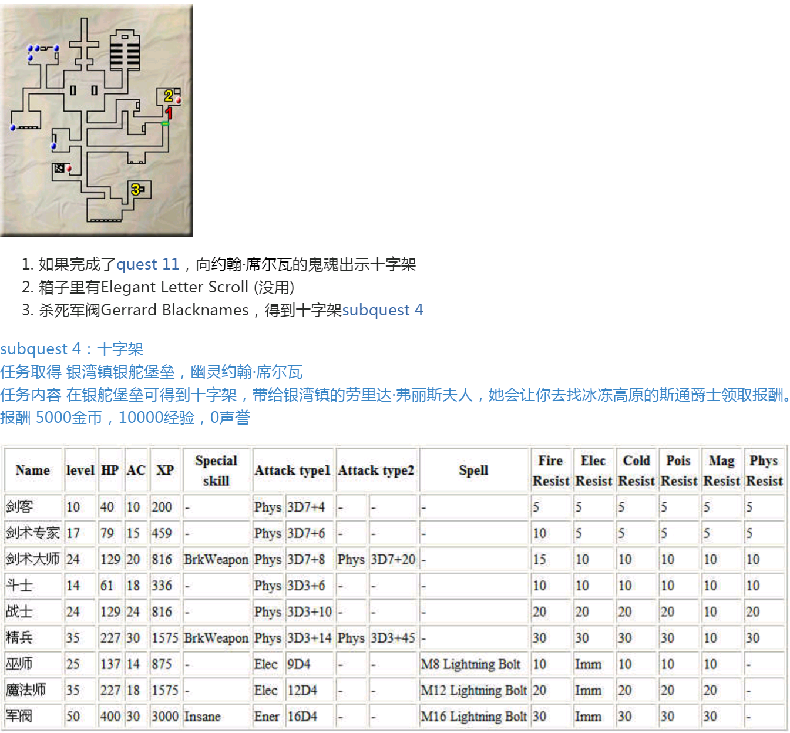Click the 'Fire Resist' column header

(551, 470)
